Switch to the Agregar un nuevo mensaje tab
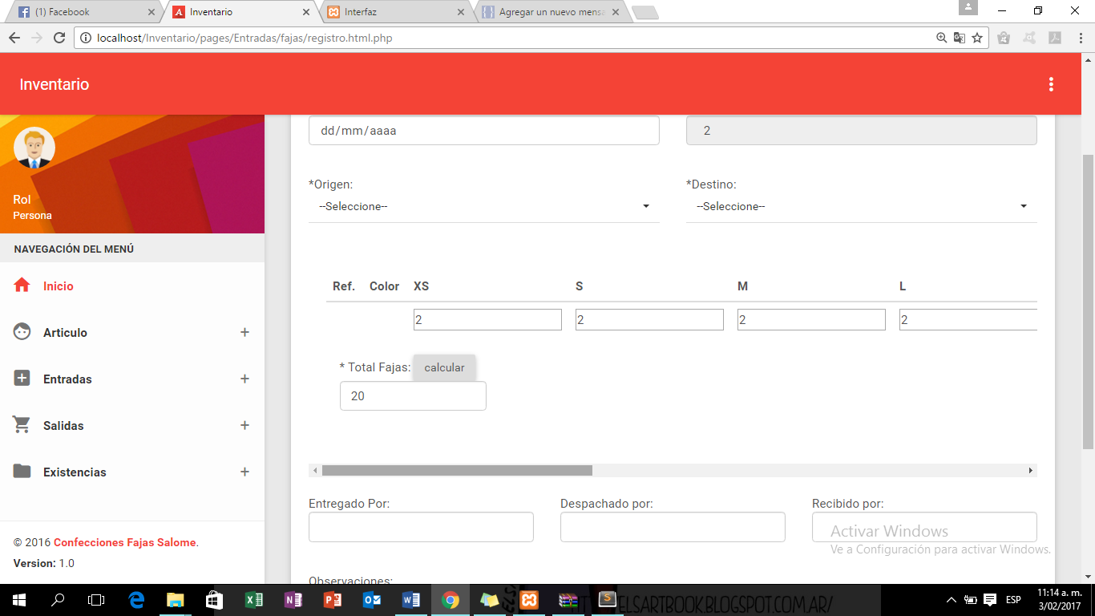The width and height of the screenshot is (1095, 616). click(x=549, y=12)
